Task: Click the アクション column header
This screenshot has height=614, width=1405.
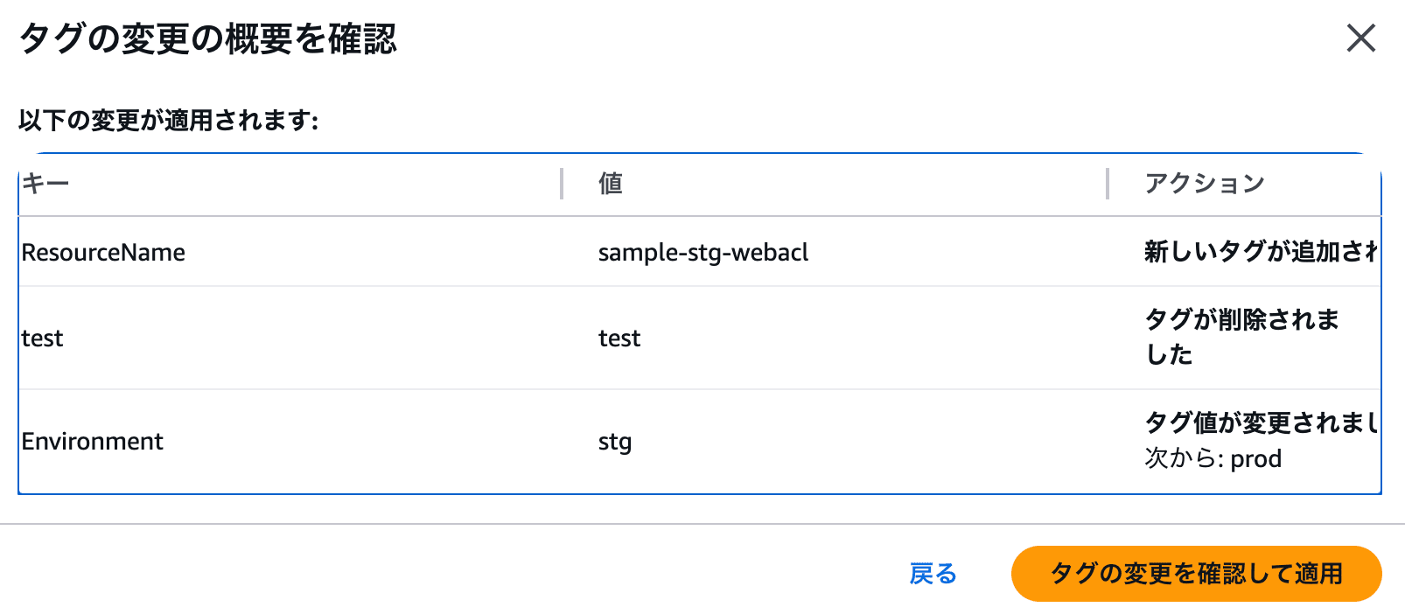Action: point(1205,184)
